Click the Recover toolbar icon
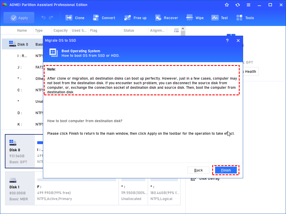The width and height of the screenshot is (286, 214). coord(158,18)
